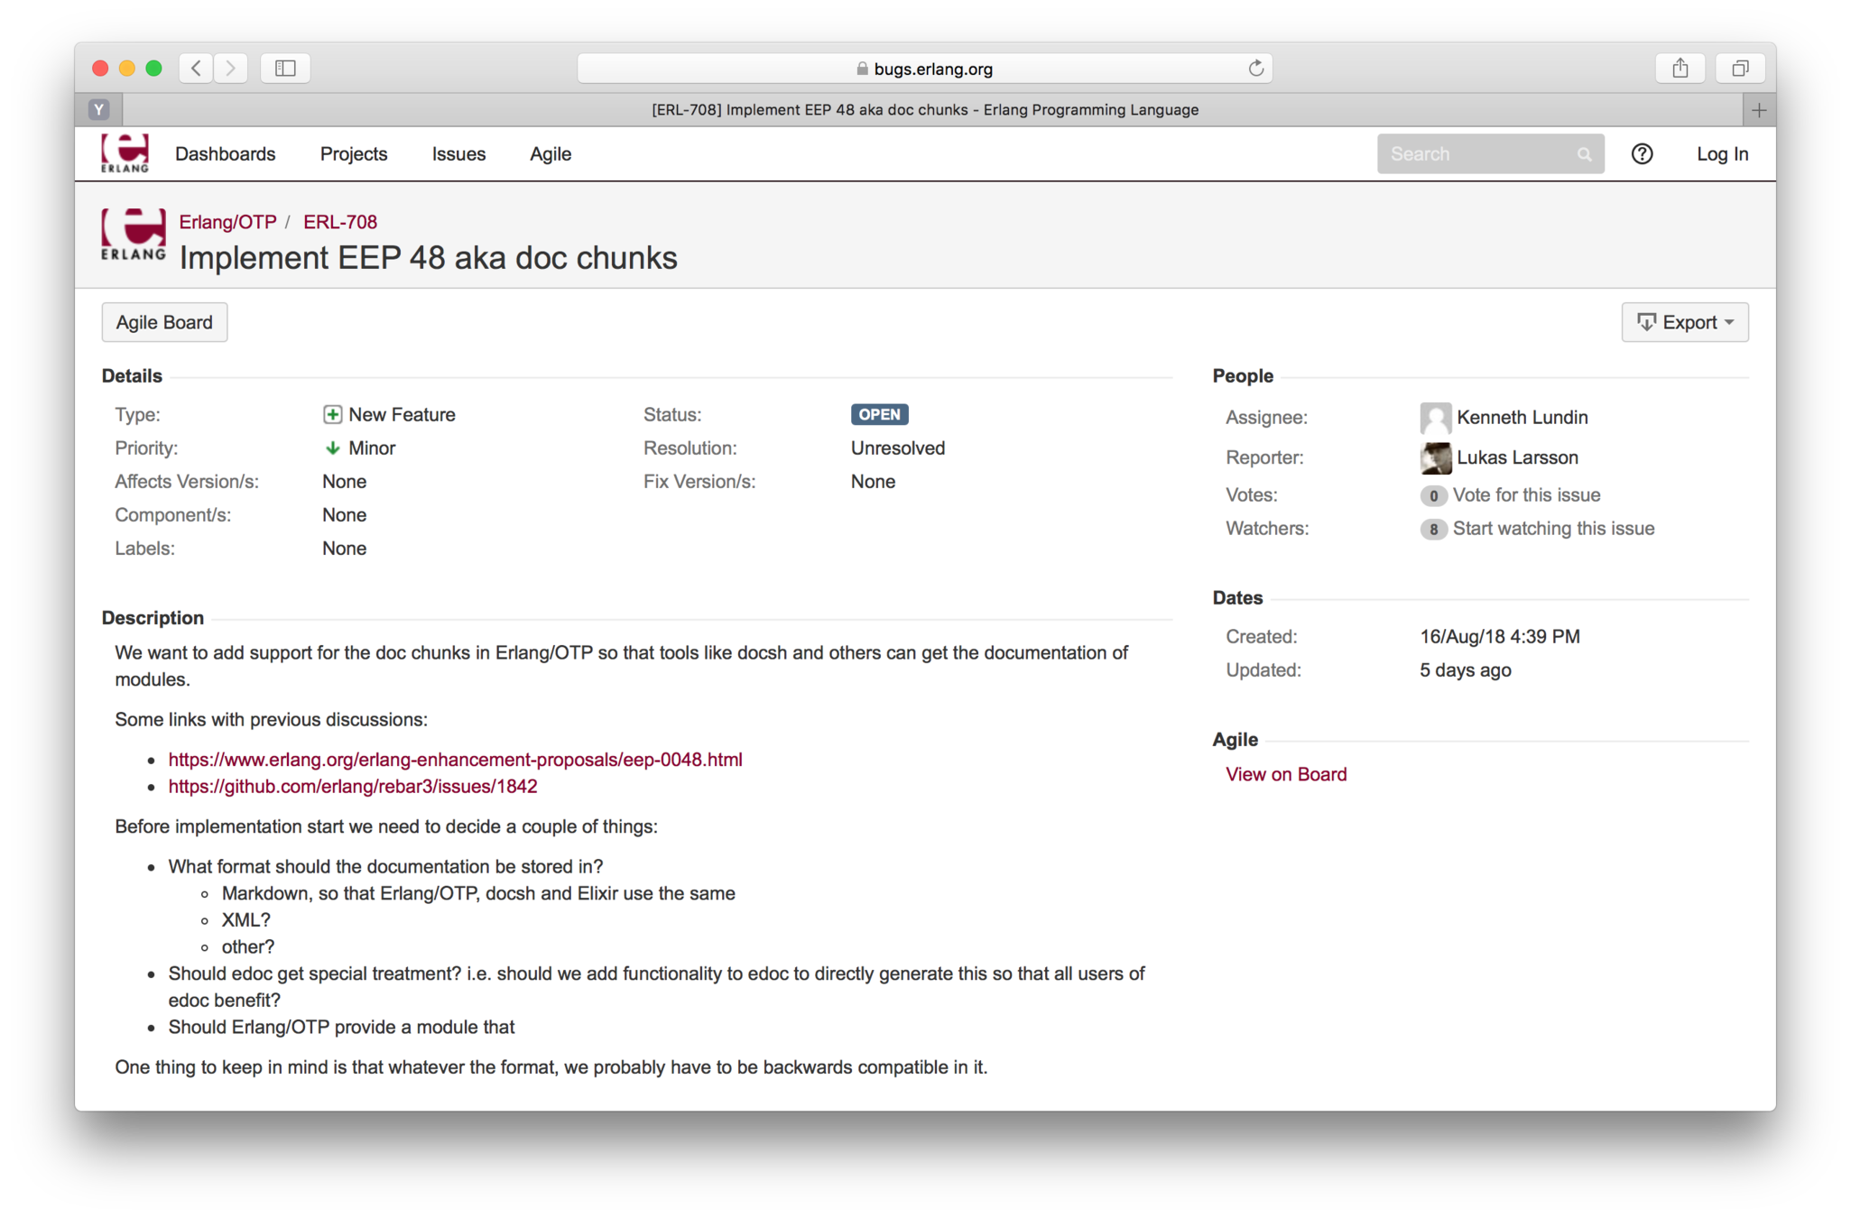Open the Agile menu
Screen dimensions: 1851x1218
[550, 154]
